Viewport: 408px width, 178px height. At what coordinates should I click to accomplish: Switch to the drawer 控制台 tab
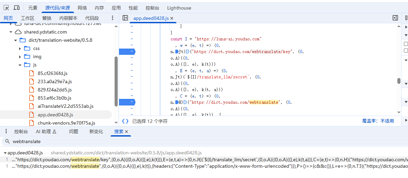tap(21, 131)
